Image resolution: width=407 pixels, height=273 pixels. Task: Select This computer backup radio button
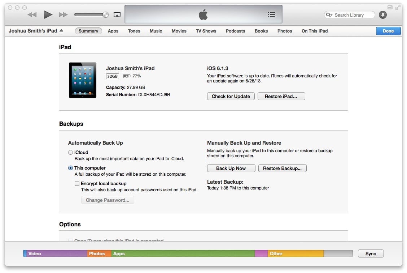[x=70, y=168]
